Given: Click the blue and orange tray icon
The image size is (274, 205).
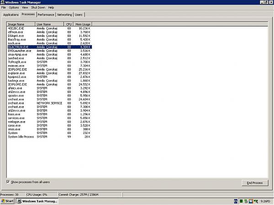Looking at the screenshot, I should [x=251, y=201].
